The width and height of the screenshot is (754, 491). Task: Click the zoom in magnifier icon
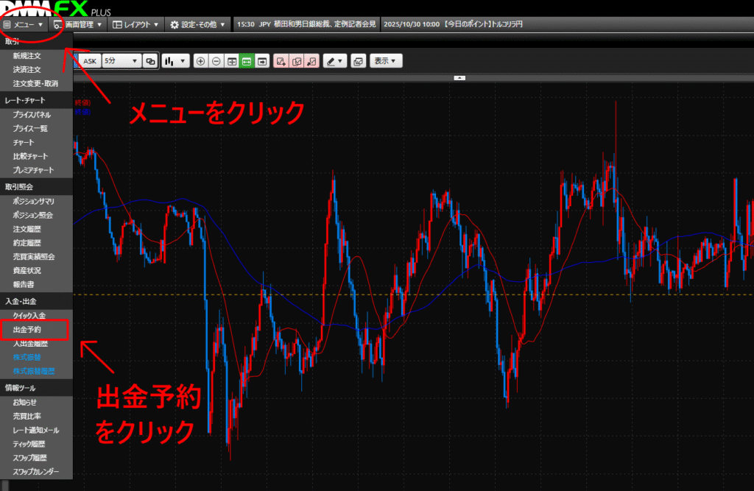[200, 61]
